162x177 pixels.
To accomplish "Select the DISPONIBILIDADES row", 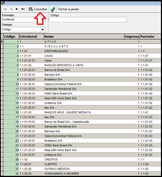I will click(x=56, y=51).
